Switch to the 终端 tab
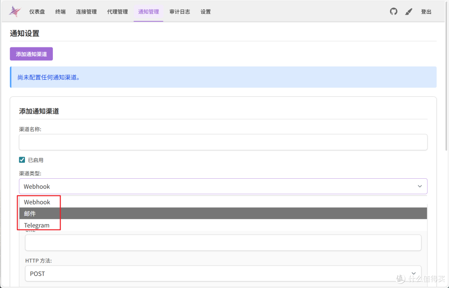 click(60, 12)
